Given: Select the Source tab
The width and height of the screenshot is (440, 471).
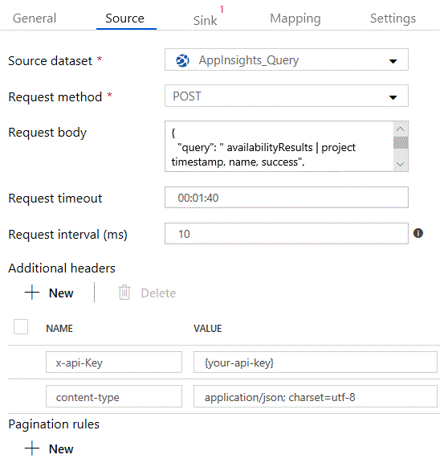Looking at the screenshot, I should click(125, 18).
